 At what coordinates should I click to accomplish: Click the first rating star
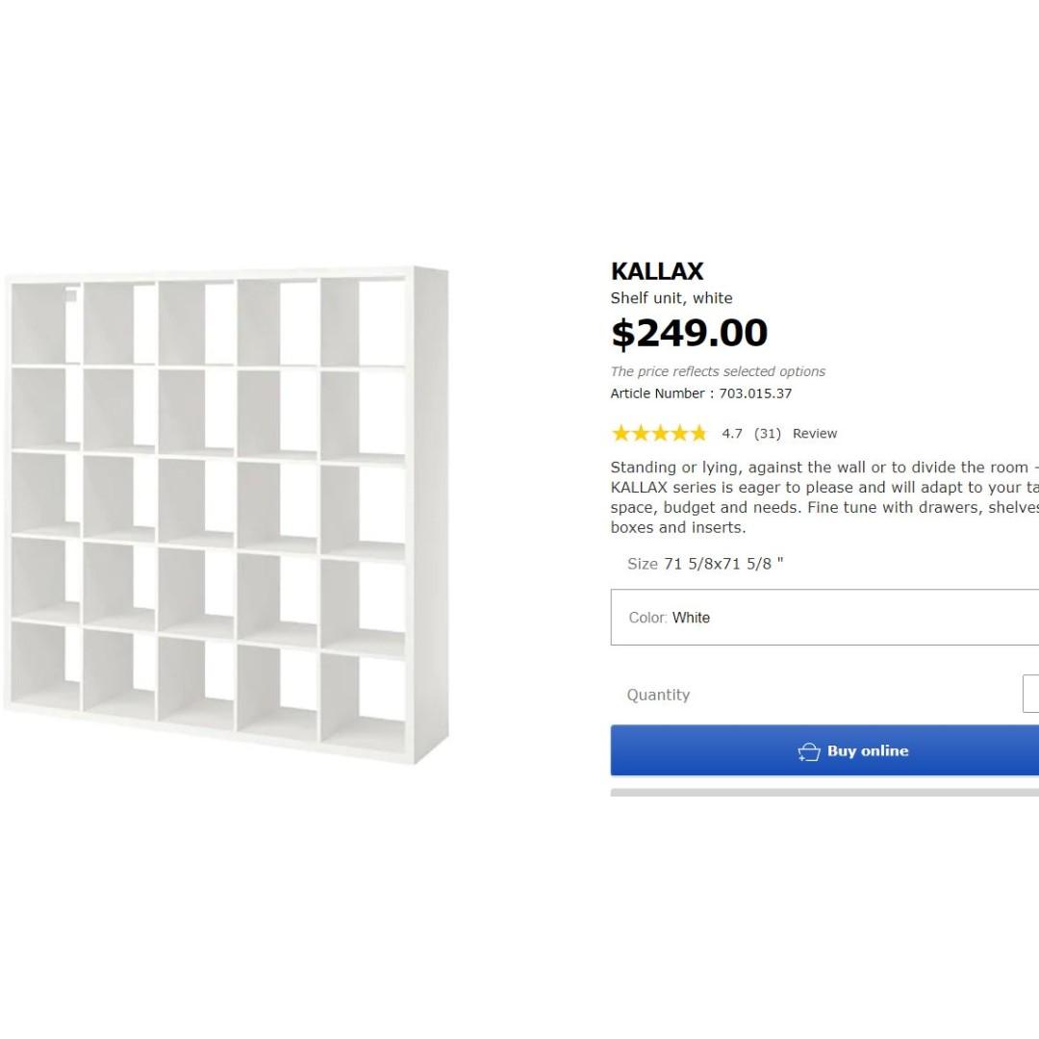[620, 433]
